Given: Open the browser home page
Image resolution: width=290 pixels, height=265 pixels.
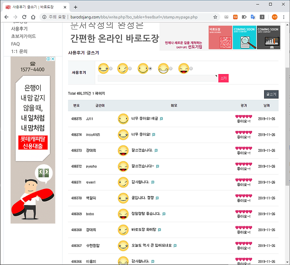Looking at the screenshot, I should pos(33,17).
